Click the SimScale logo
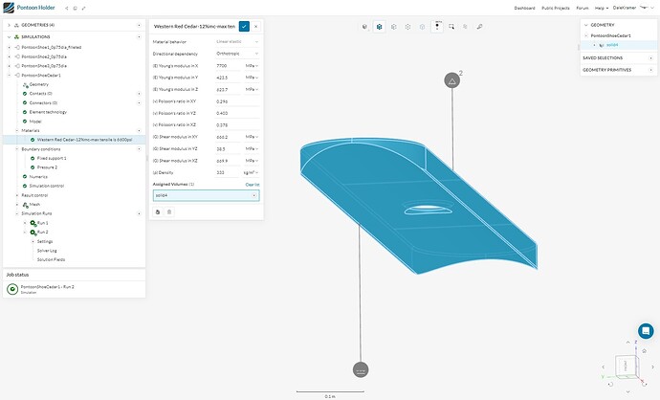Viewport: 660px width, 400px height. 9,8
